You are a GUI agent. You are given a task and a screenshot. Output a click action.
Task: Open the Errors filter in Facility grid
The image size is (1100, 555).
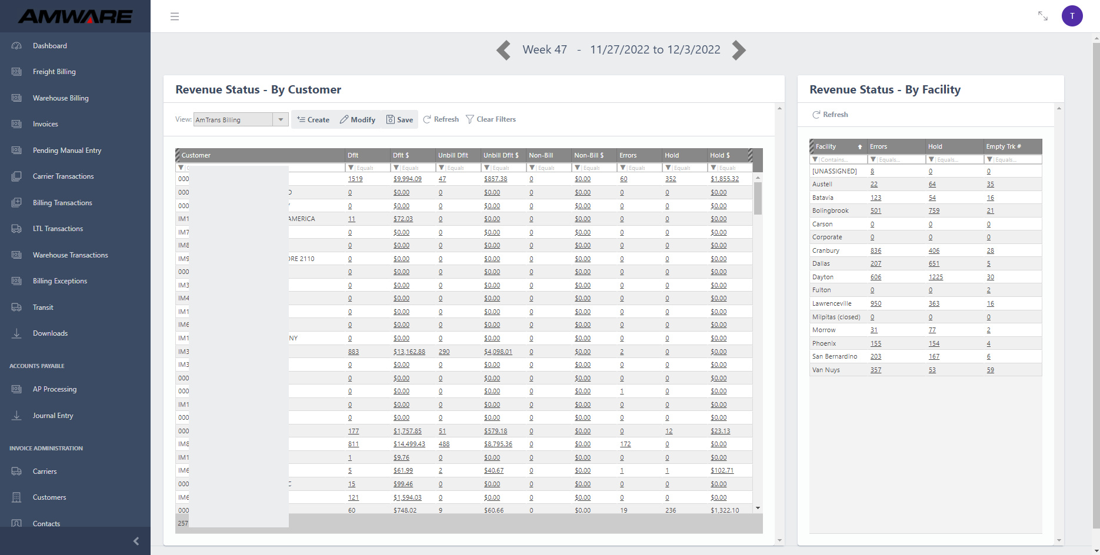click(874, 159)
